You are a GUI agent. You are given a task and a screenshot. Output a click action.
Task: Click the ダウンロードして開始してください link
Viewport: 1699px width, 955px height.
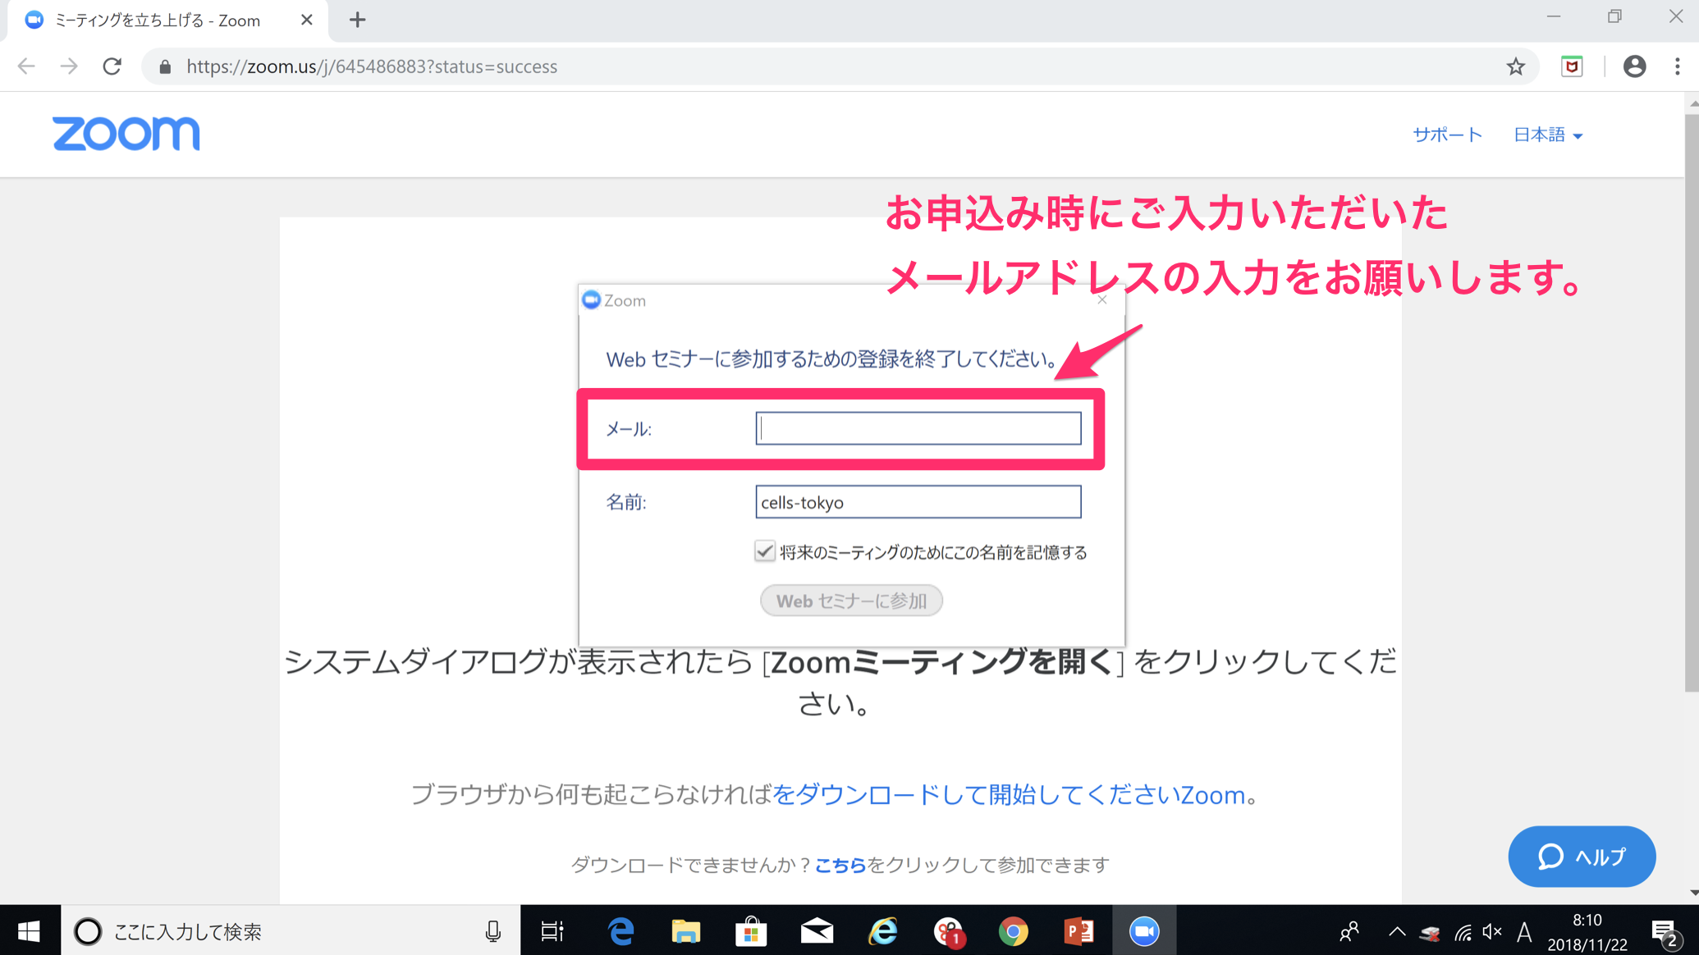[1009, 794]
